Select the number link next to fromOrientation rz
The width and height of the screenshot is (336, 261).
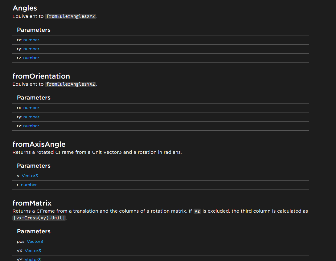tap(31, 126)
